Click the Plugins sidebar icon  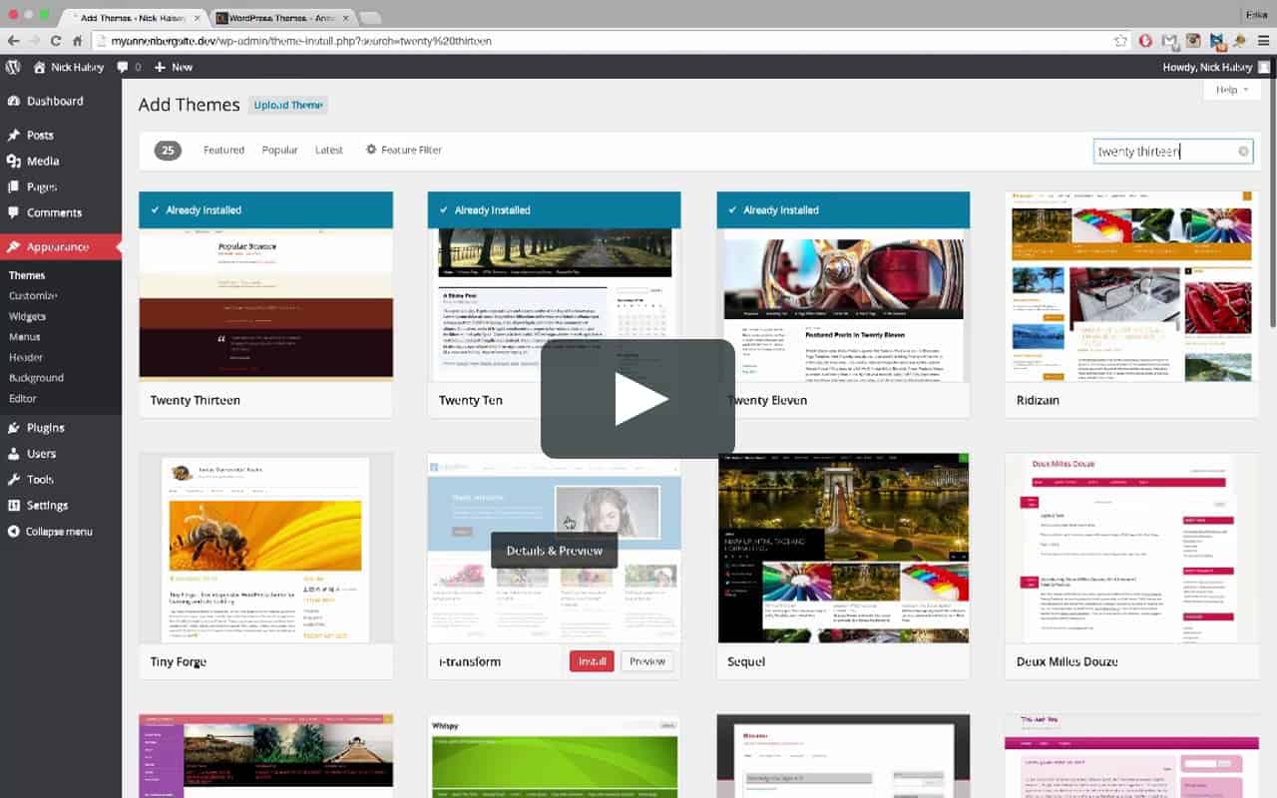point(14,428)
